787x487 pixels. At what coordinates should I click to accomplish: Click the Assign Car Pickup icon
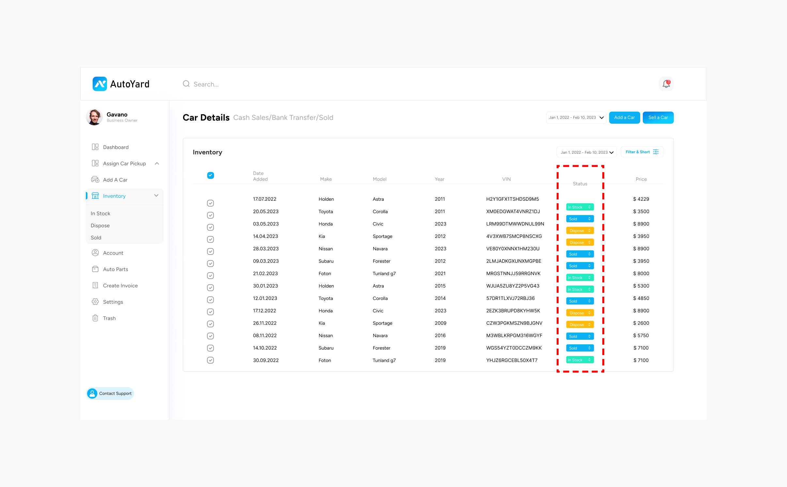[x=95, y=163]
